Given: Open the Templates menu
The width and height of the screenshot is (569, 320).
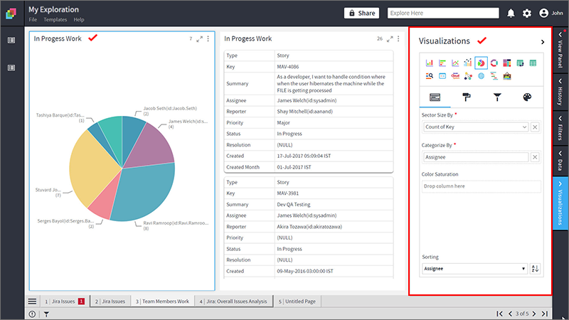Looking at the screenshot, I should 55,20.
